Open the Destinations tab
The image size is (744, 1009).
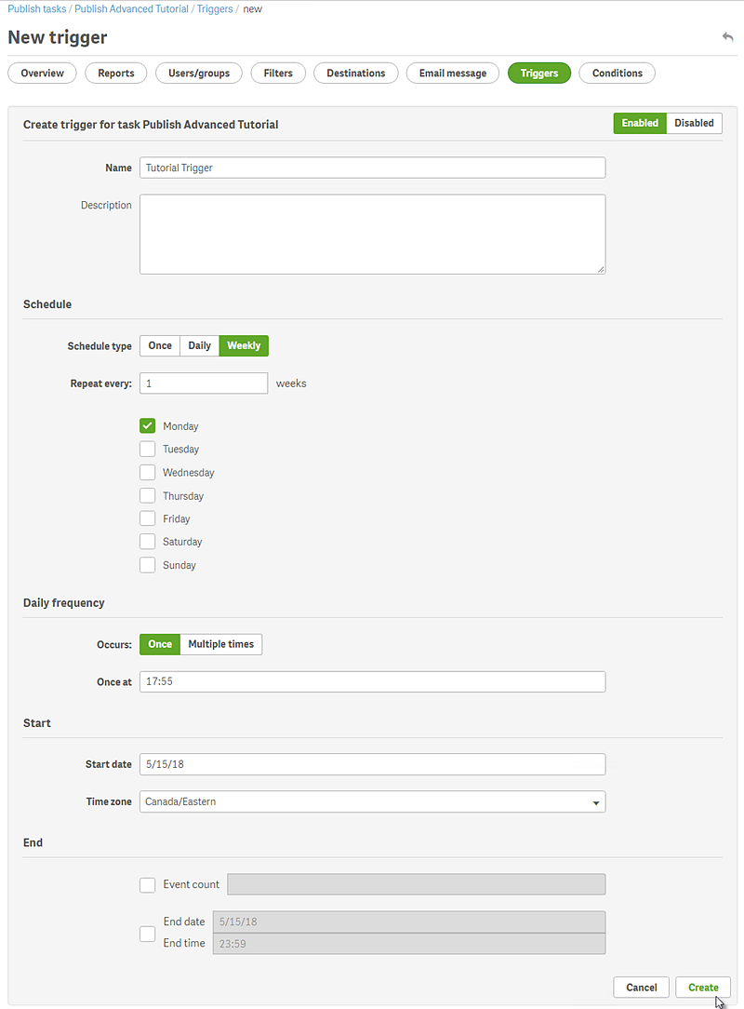pos(355,73)
